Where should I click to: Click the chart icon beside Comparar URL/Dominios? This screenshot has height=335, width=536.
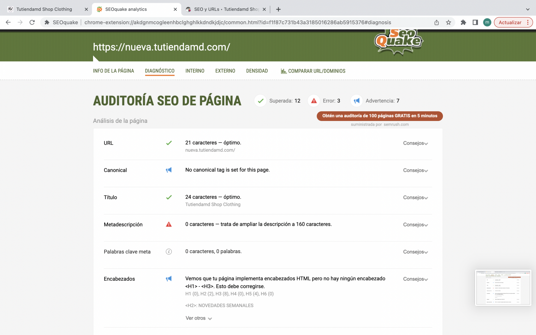[x=284, y=71]
